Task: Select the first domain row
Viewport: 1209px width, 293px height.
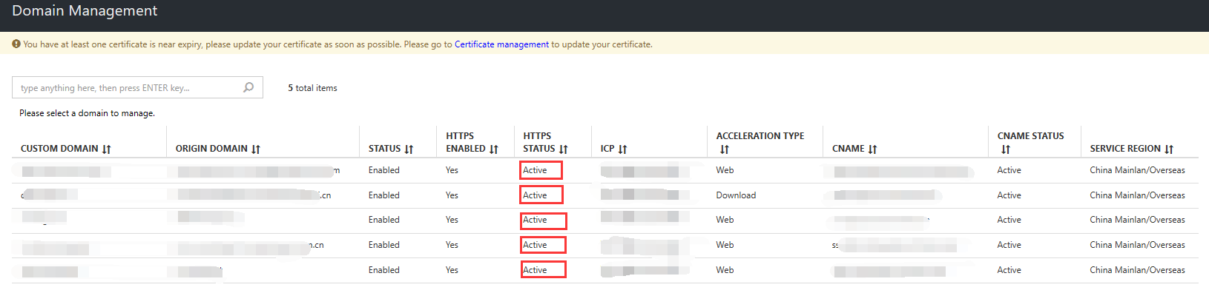Action: (x=604, y=170)
